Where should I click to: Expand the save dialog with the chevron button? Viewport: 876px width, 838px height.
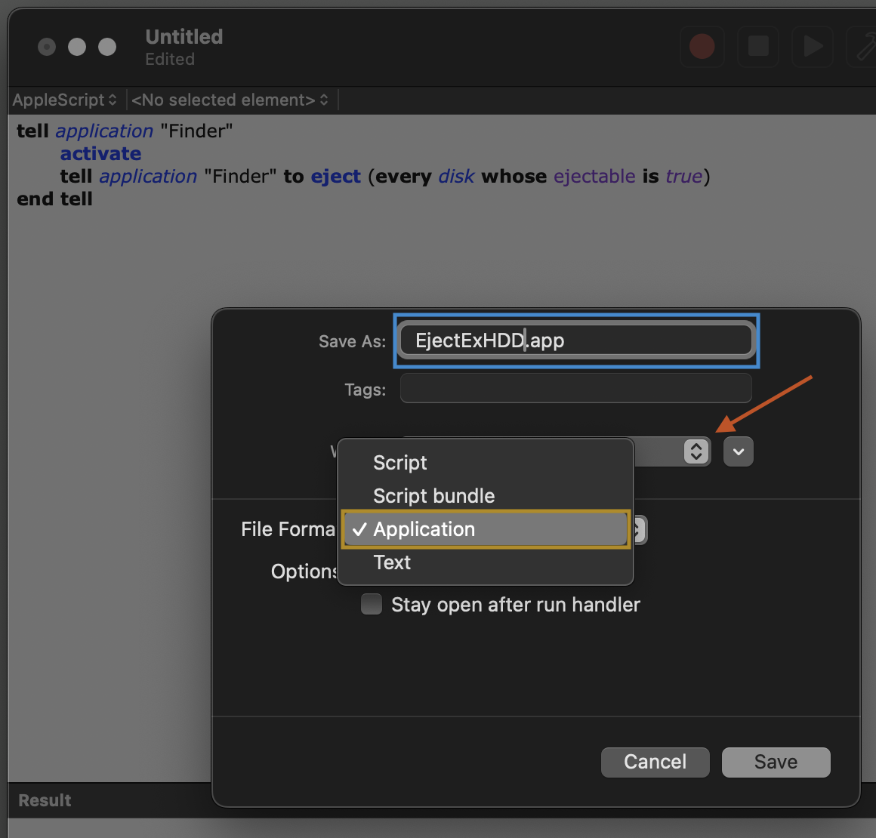pyautogui.click(x=738, y=451)
